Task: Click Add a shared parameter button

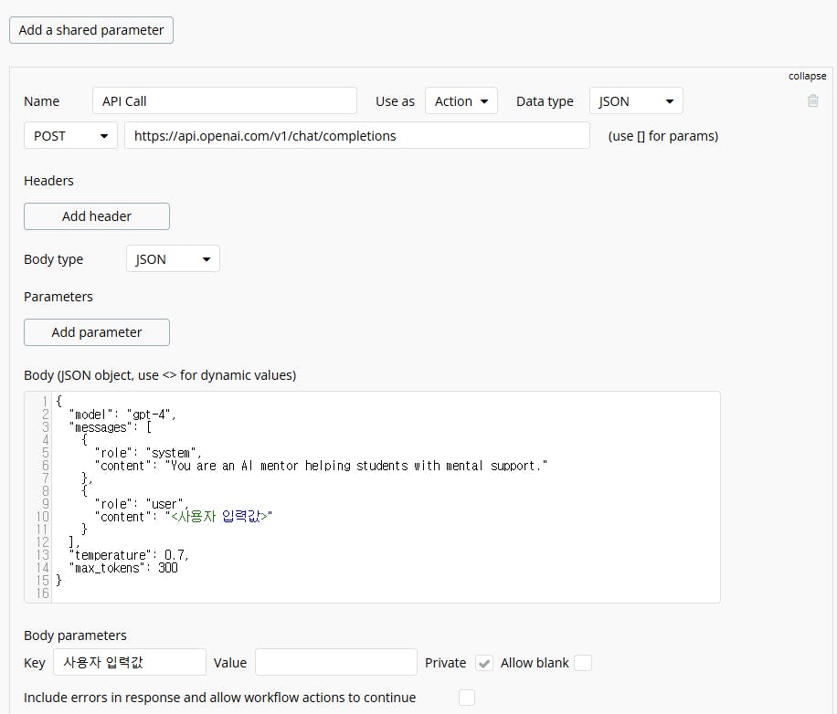Action: click(x=91, y=30)
